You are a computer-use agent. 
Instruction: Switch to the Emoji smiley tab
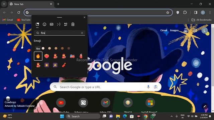tap(44, 24)
